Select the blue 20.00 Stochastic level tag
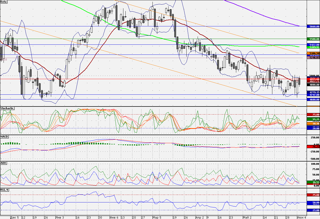Viewport: 320px width, 219px height. pos(313,128)
